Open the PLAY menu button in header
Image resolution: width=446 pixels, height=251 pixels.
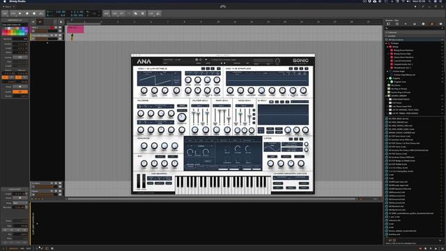click(x=13, y=13)
